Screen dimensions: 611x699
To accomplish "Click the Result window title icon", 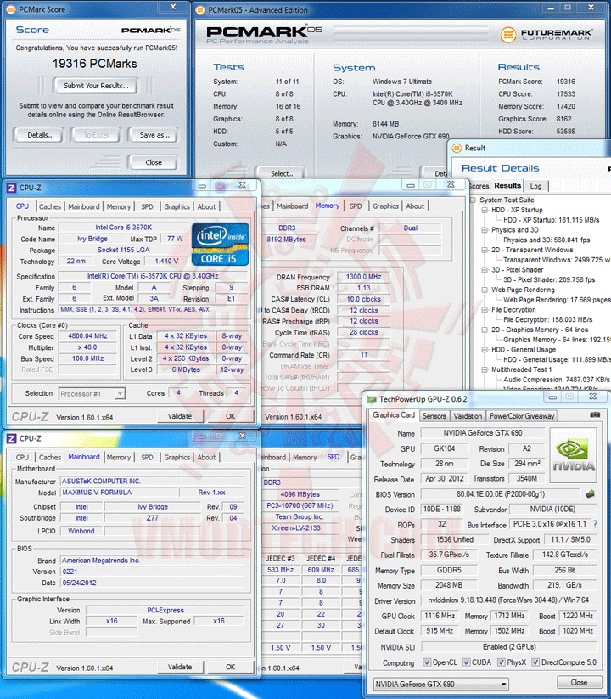I will 457,148.
